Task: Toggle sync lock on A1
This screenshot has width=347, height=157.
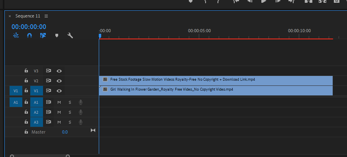Action: 49,102
